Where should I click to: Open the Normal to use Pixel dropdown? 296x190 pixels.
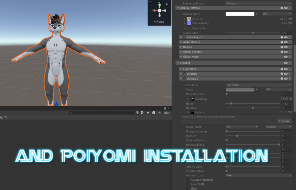point(259,175)
